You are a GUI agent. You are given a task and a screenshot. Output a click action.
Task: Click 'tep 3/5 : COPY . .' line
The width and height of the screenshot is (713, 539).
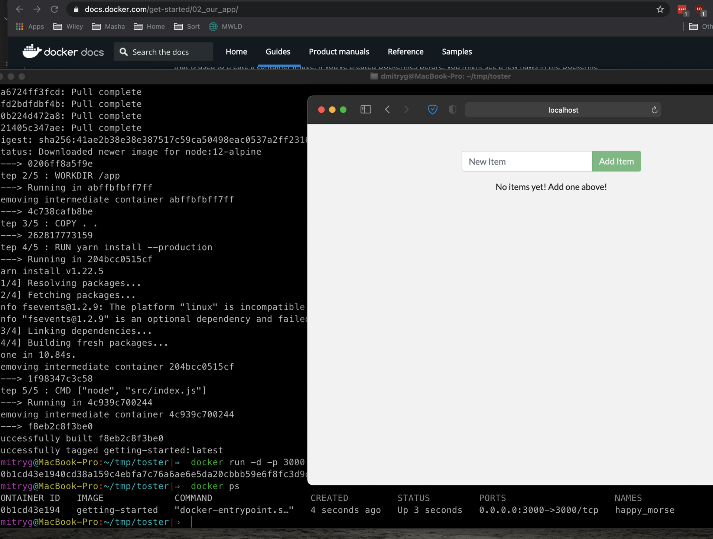49,224
